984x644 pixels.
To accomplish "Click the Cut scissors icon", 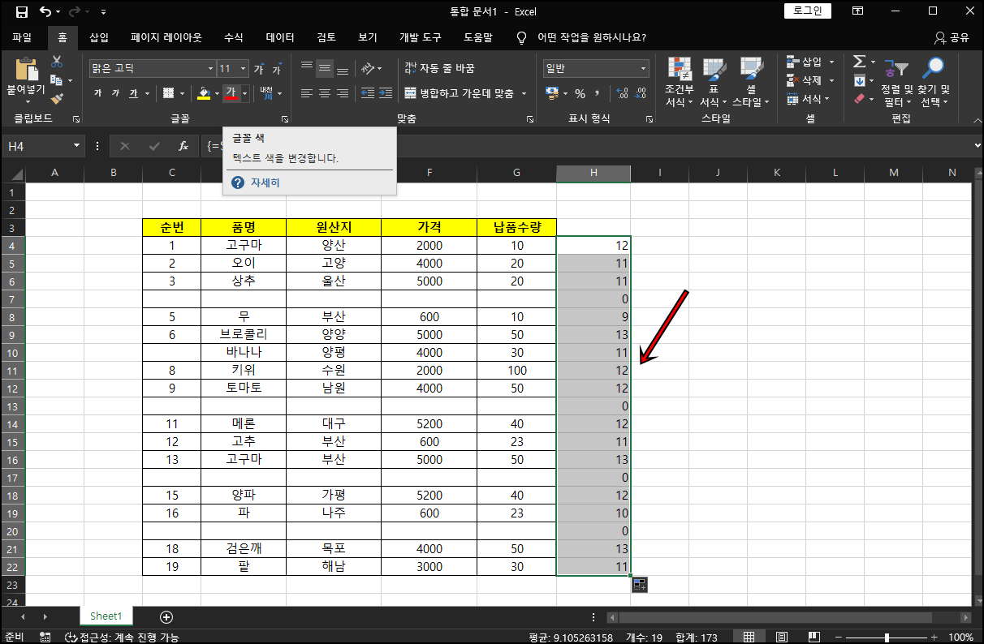I will tap(57, 62).
